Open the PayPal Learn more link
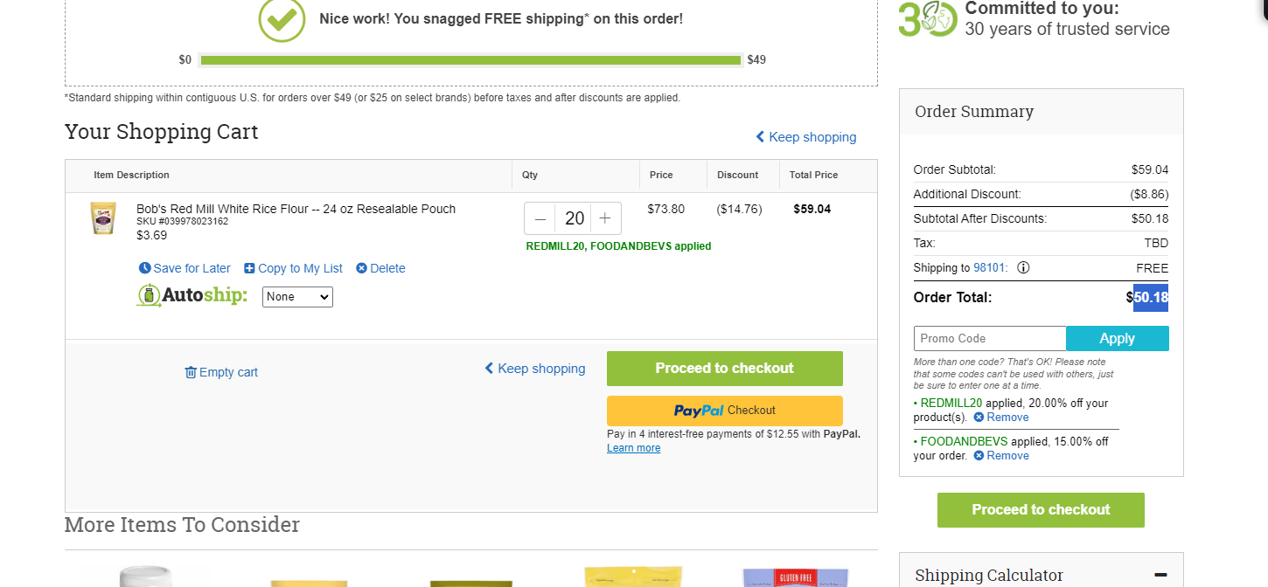 pyautogui.click(x=634, y=448)
